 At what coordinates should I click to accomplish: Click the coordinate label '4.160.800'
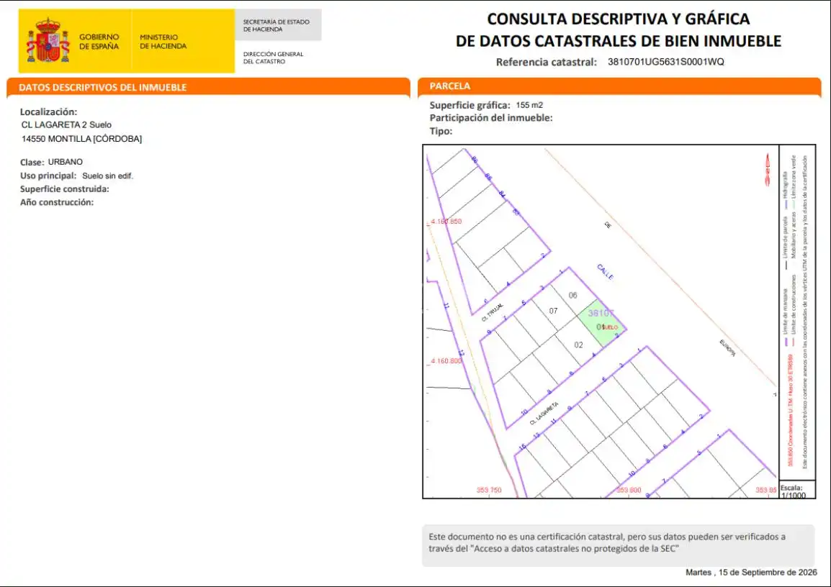click(446, 361)
